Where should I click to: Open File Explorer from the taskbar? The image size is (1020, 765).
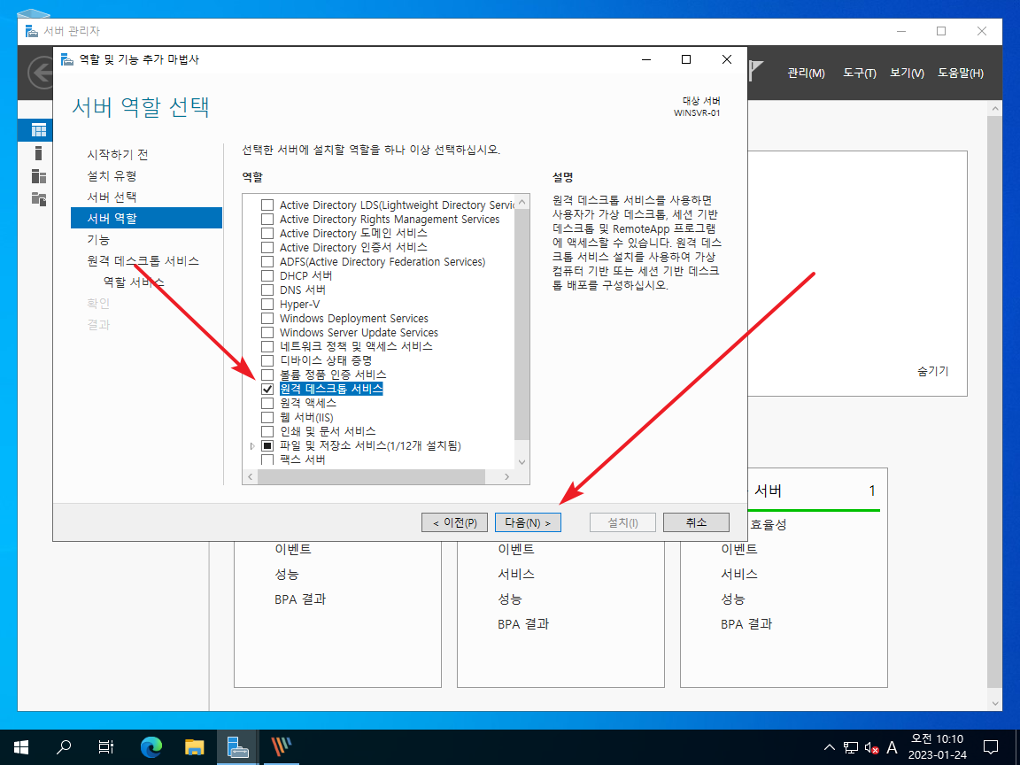point(193,746)
